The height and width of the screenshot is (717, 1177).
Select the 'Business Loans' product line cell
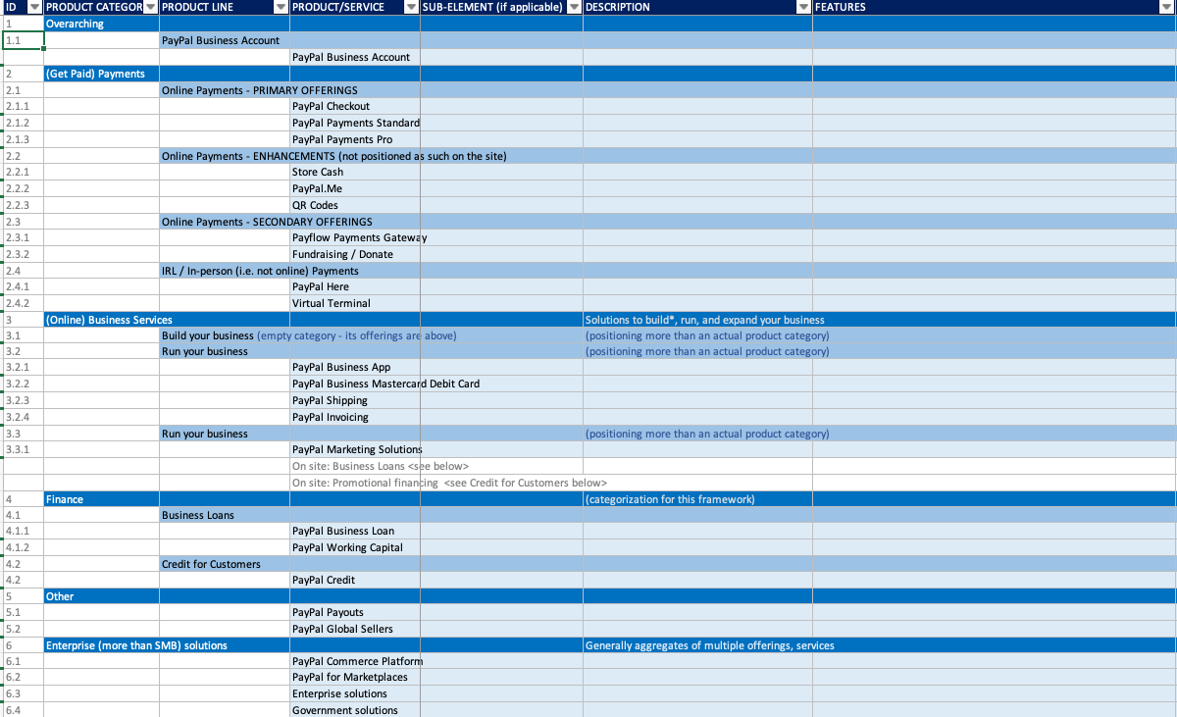coord(225,515)
